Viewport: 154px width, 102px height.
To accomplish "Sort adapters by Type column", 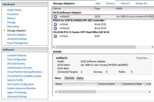I will [104, 9].
